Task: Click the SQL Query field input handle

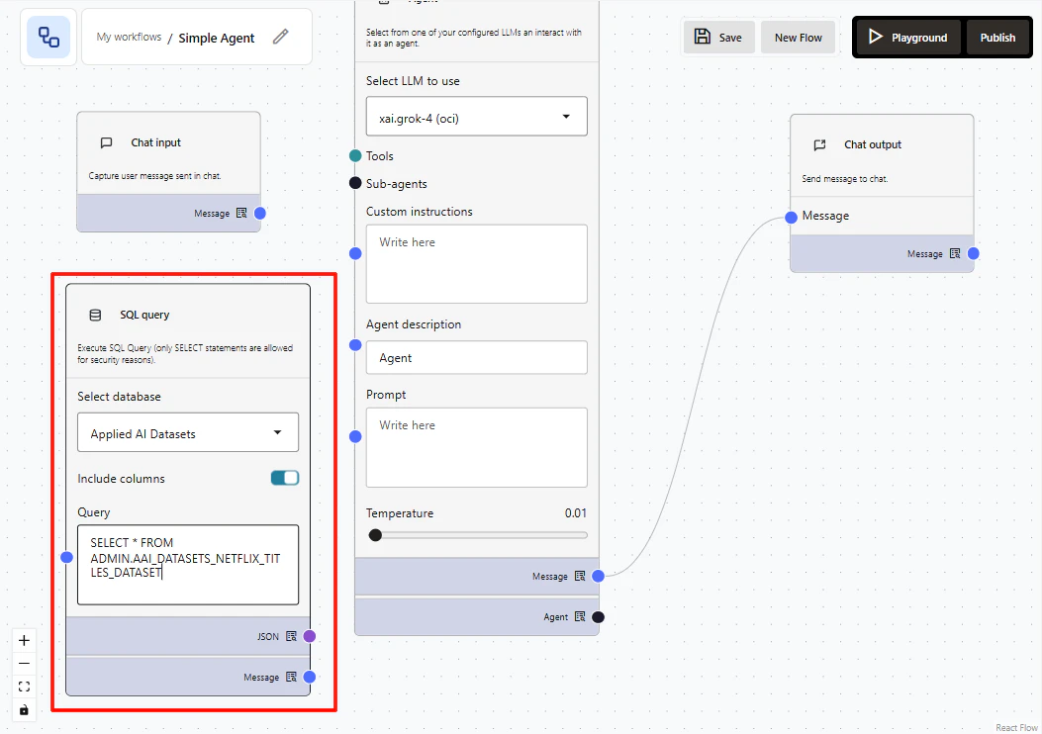Action: (x=66, y=557)
